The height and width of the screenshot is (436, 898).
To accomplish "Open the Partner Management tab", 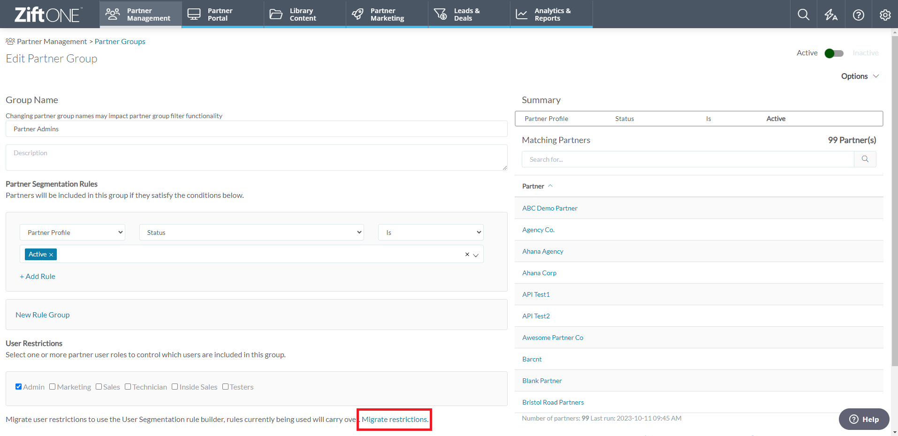I will coord(140,15).
